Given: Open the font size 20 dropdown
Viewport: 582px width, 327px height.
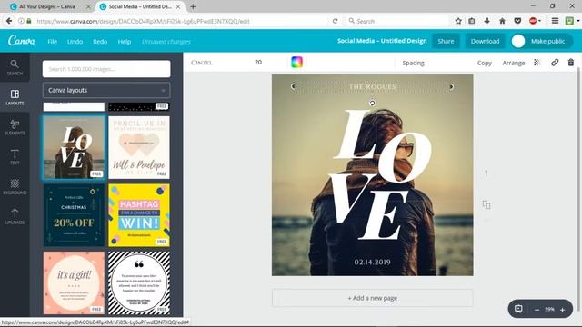Looking at the screenshot, I should 258,63.
